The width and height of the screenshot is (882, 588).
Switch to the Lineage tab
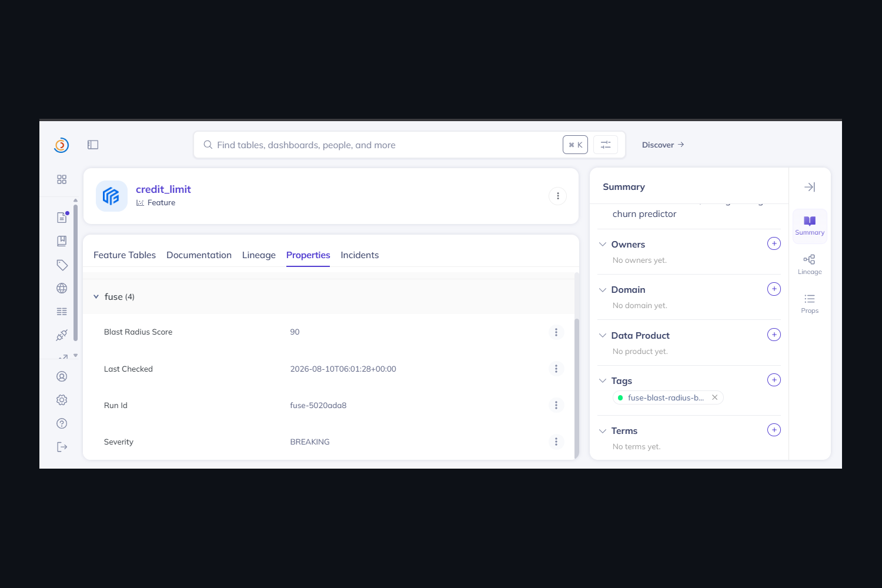pos(259,255)
